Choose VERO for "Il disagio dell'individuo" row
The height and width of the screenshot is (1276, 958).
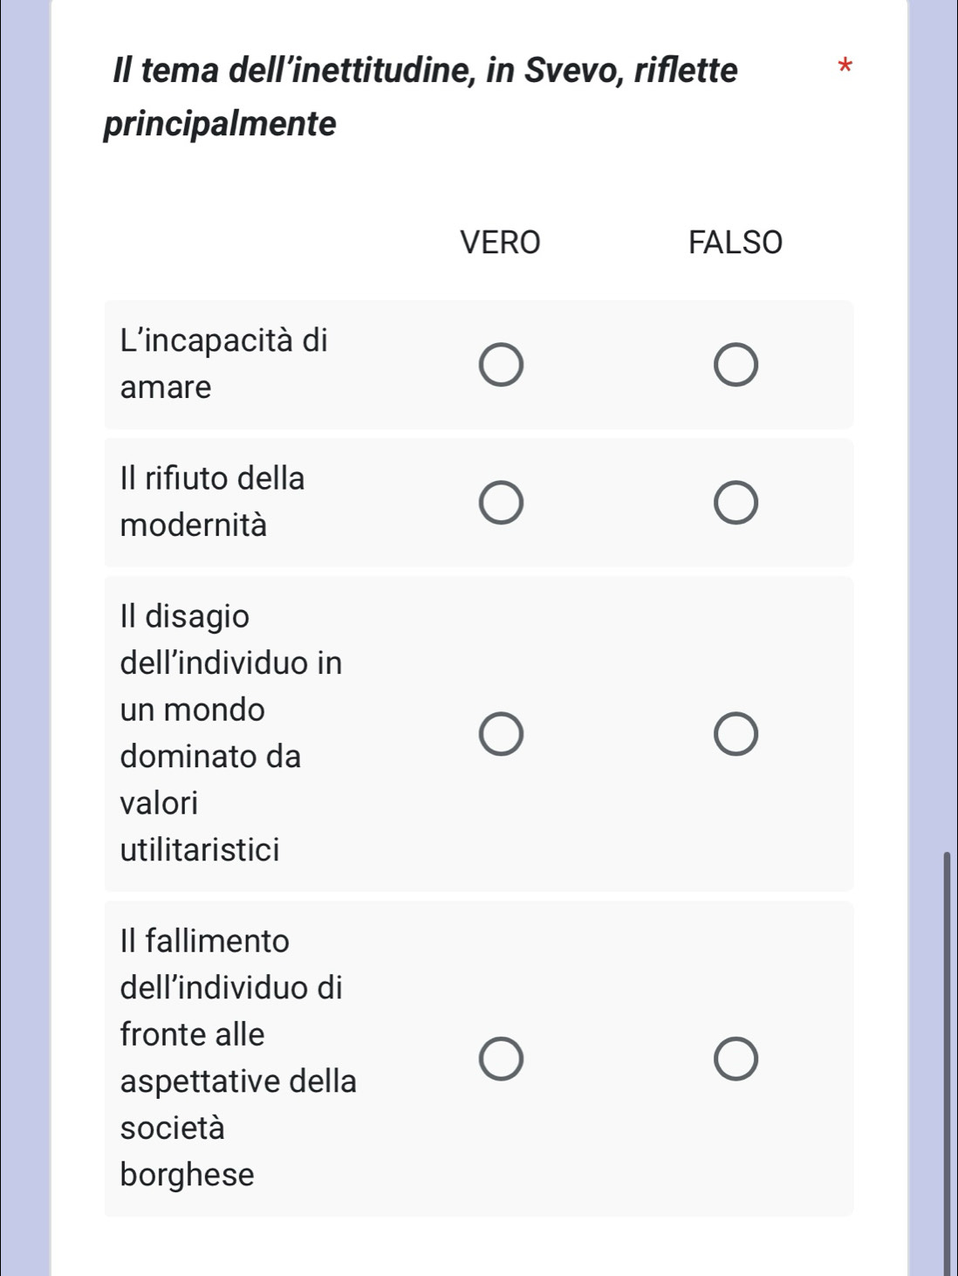tap(501, 734)
